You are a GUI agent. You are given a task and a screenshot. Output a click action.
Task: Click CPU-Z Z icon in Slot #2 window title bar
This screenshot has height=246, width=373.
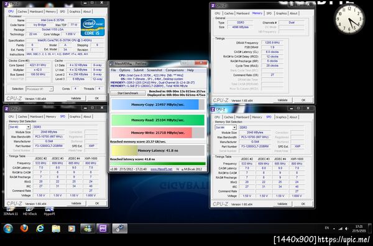(x=6, y=109)
